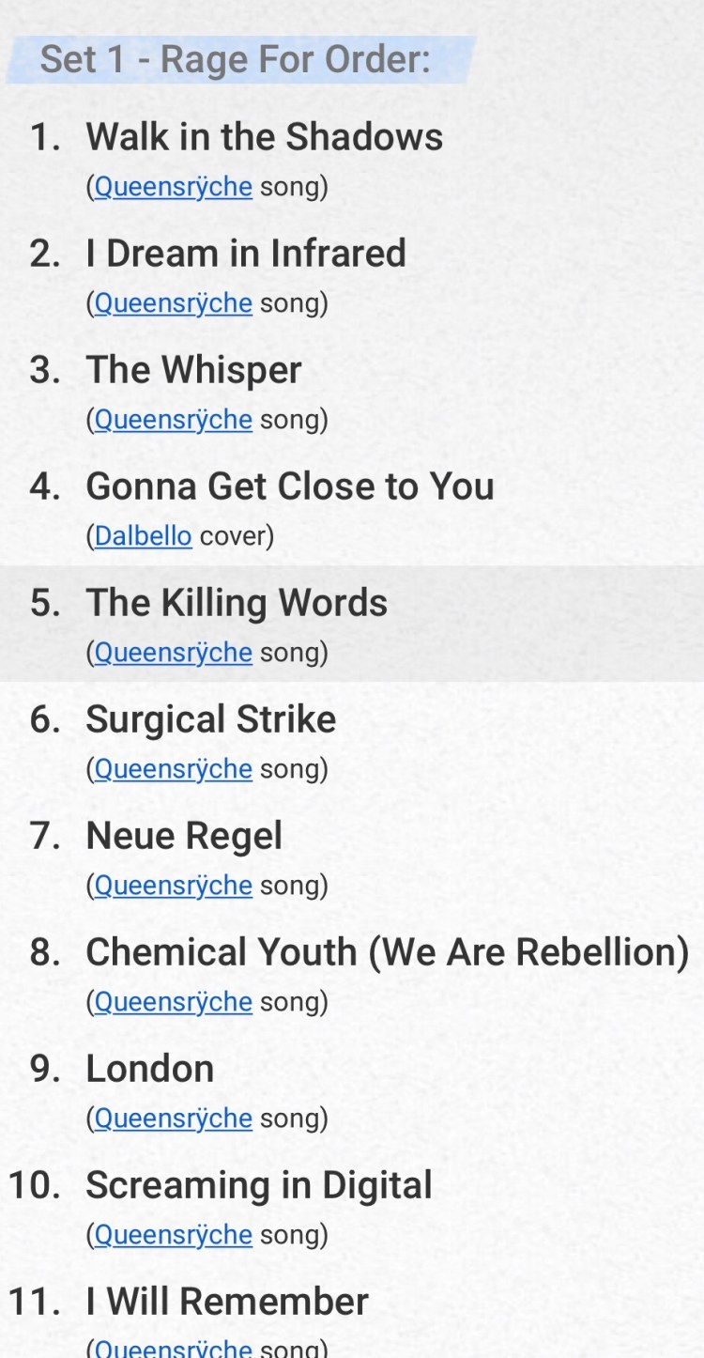Screen dimensions: 704x1358
Task: Select "I Dream in Infrared" song title
Action: pyautogui.click(x=246, y=254)
